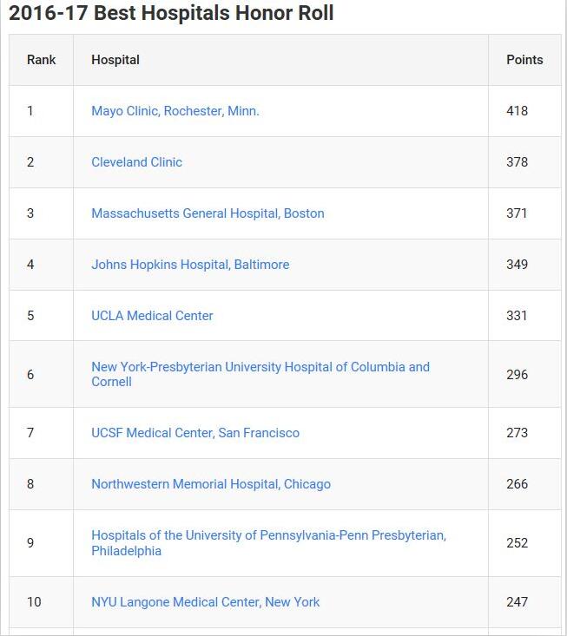
Task: Select the rank 3 cell
Action: pos(30,213)
